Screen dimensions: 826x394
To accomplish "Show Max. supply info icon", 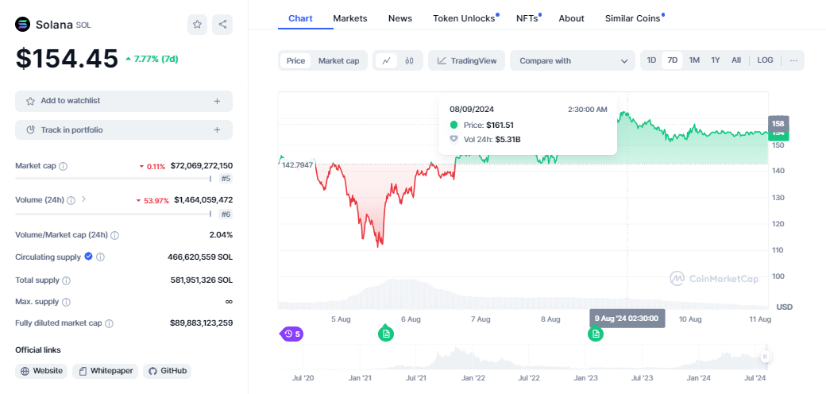I will [x=66, y=302].
